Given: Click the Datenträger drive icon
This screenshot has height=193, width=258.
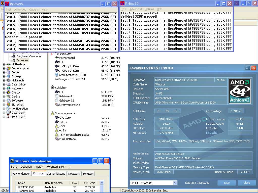Looking at the screenshot, I should pos(8,84).
